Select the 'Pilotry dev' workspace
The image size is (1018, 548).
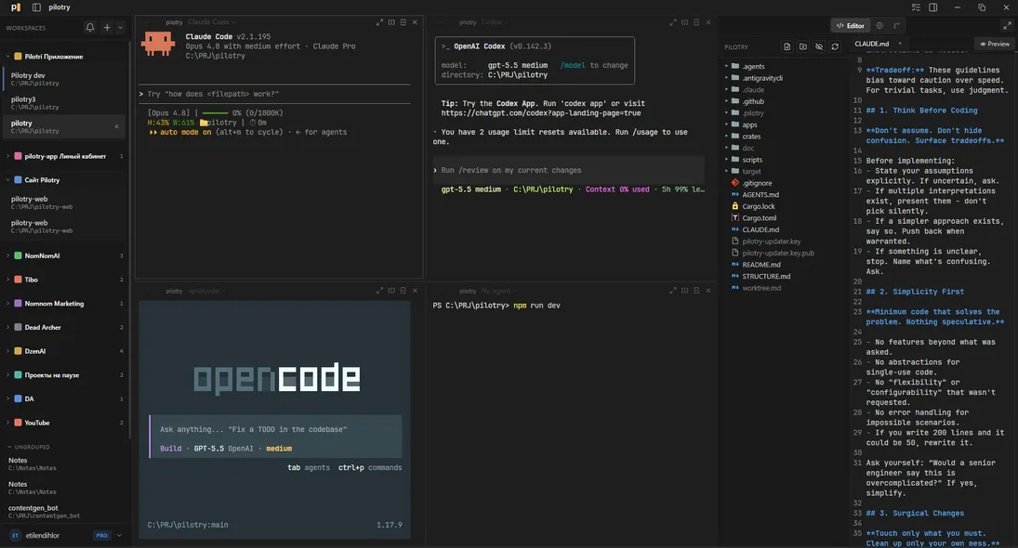click(x=65, y=78)
